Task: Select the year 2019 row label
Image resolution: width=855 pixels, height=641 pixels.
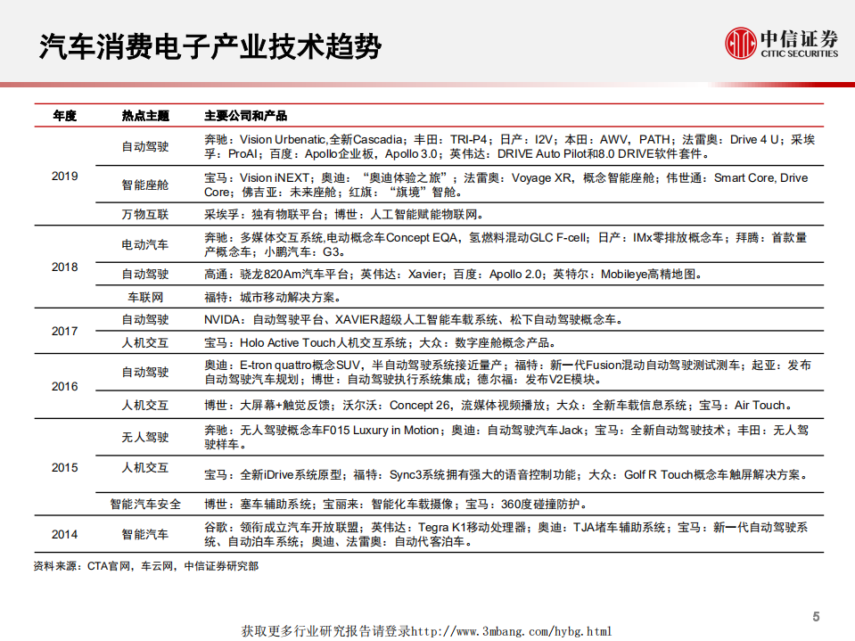Action: (63, 177)
